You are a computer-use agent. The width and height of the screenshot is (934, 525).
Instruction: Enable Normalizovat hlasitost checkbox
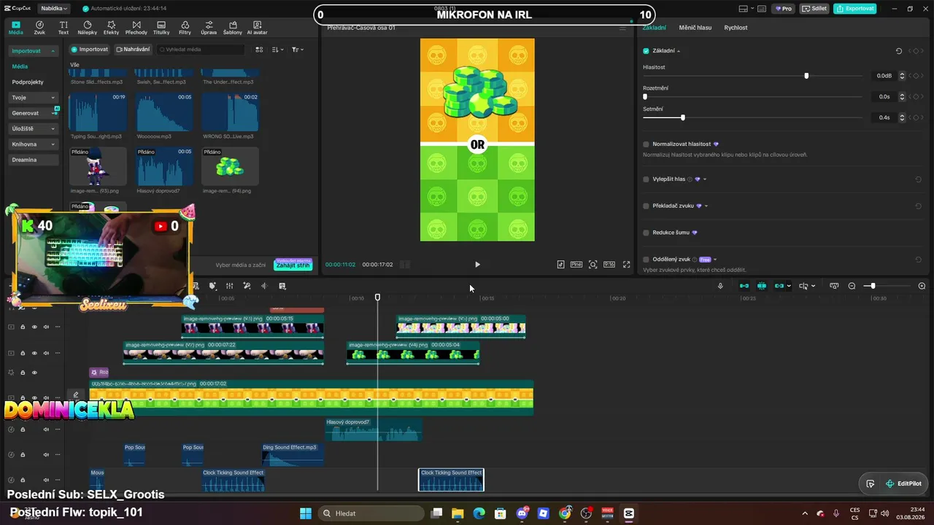pyautogui.click(x=646, y=144)
